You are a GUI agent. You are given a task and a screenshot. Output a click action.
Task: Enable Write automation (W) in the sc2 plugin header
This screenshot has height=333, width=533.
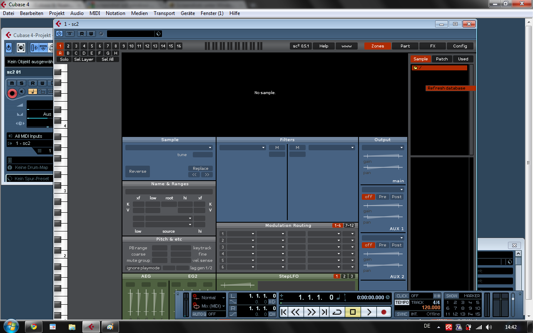point(91,34)
